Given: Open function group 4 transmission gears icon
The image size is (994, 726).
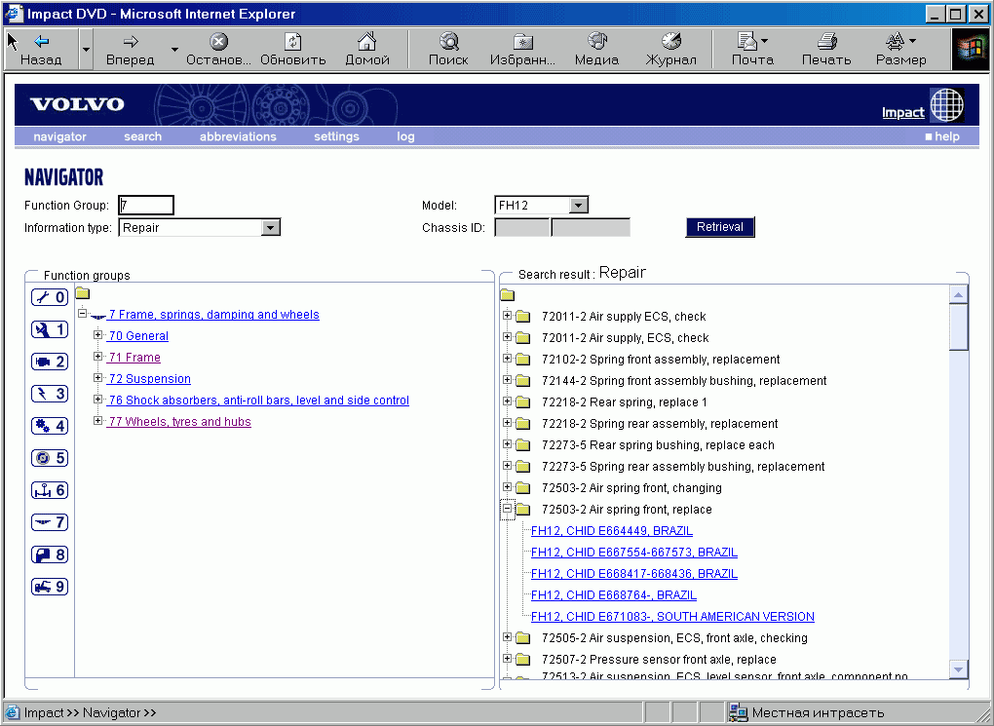Looking at the screenshot, I should 50,426.
